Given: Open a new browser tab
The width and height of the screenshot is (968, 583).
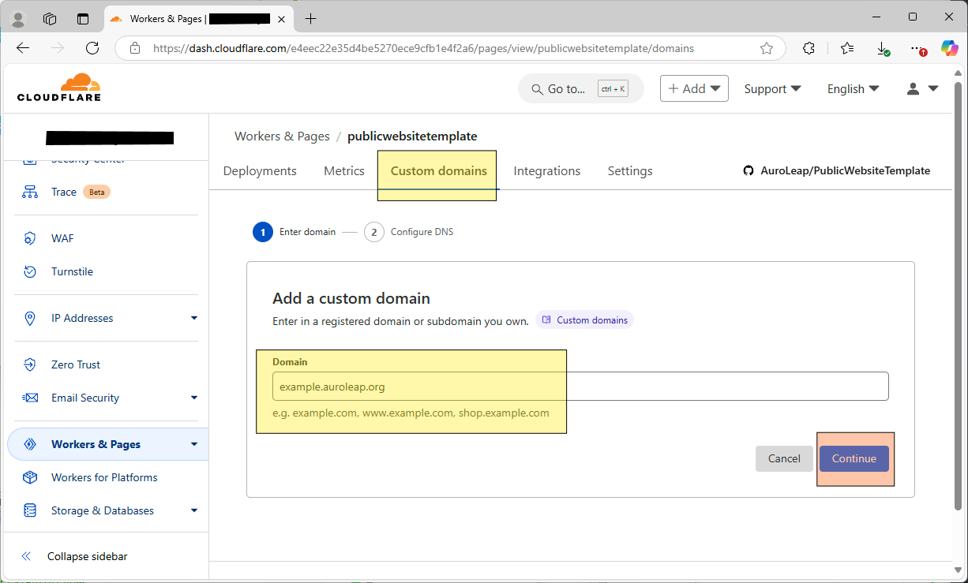Looking at the screenshot, I should 311,18.
